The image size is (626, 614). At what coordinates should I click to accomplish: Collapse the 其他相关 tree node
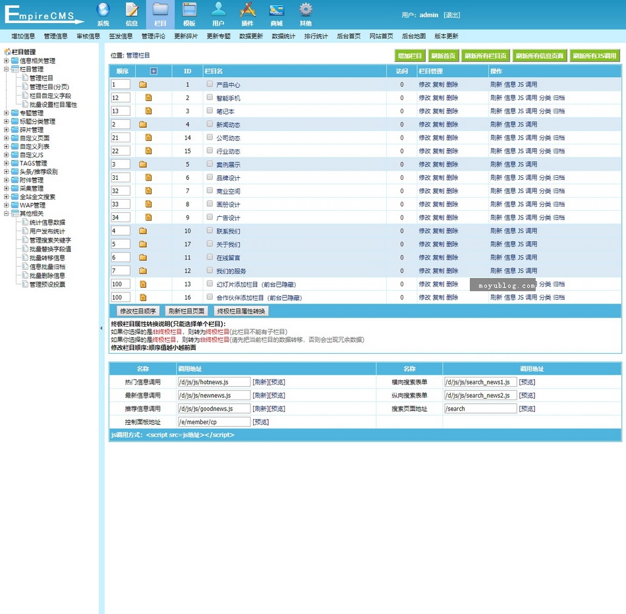click(6, 213)
